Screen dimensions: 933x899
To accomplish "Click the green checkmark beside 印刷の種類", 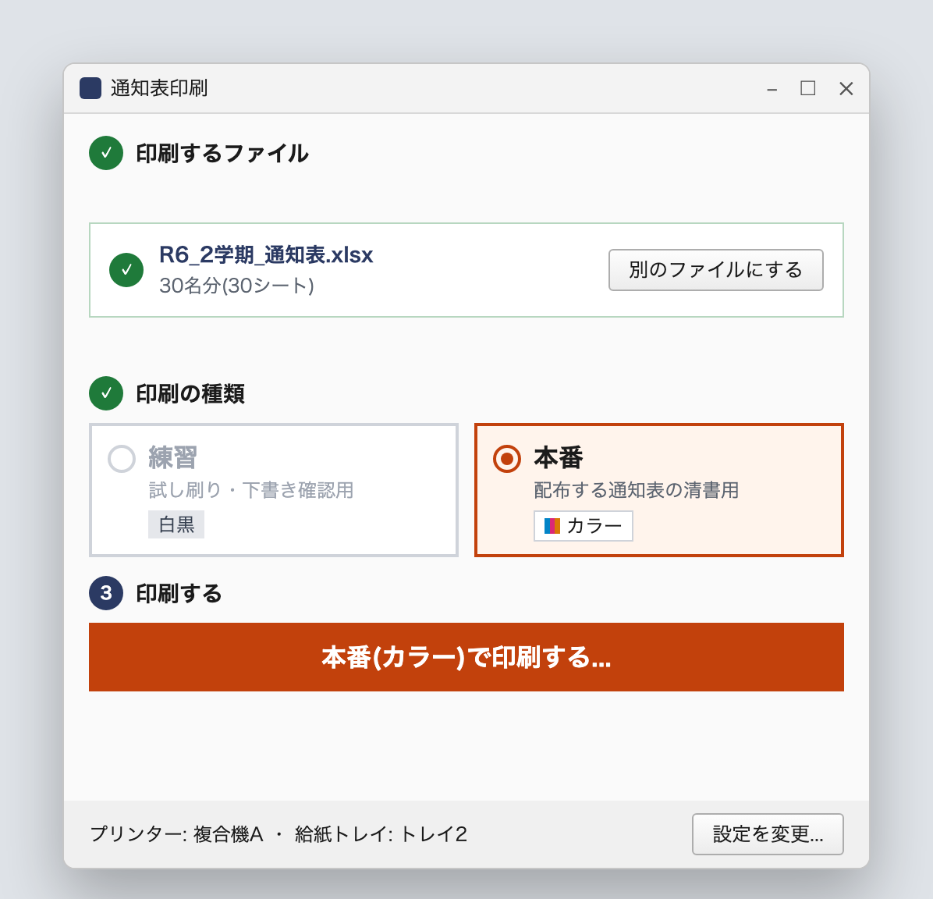I will point(106,393).
